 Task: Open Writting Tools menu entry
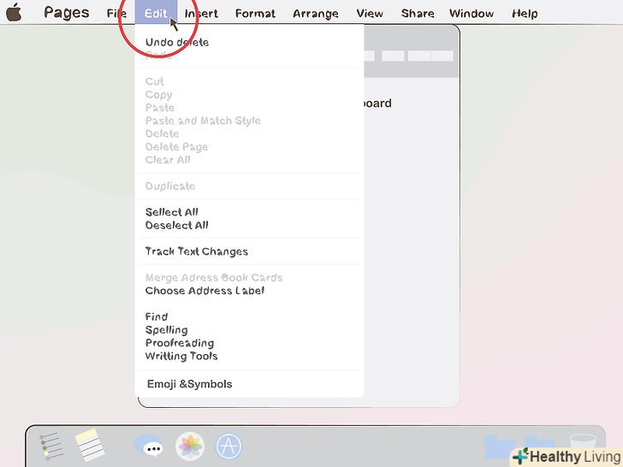pos(181,356)
